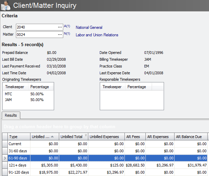Open the Matter lookup ellipsis button
This screenshot has width=209, height=176.
coord(60,34)
